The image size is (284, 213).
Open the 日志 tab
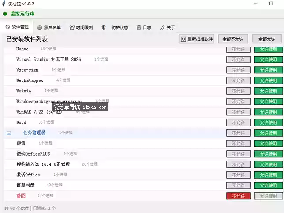coord(144,27)
